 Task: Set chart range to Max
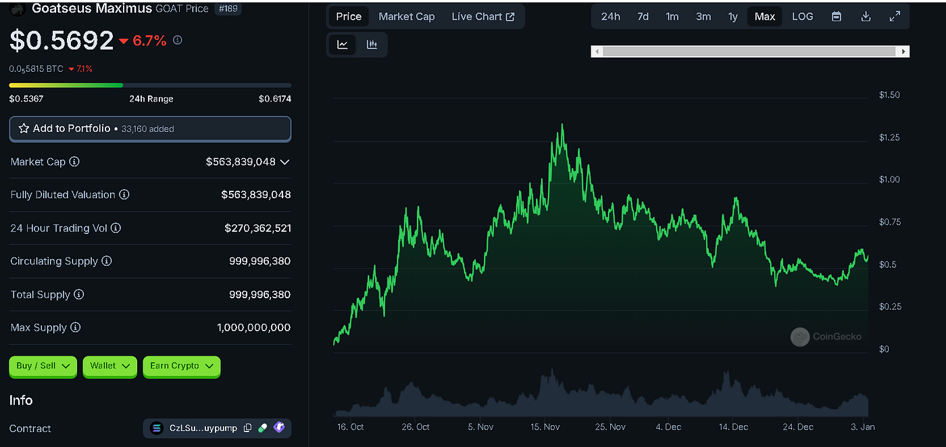[x=765, y=16]
